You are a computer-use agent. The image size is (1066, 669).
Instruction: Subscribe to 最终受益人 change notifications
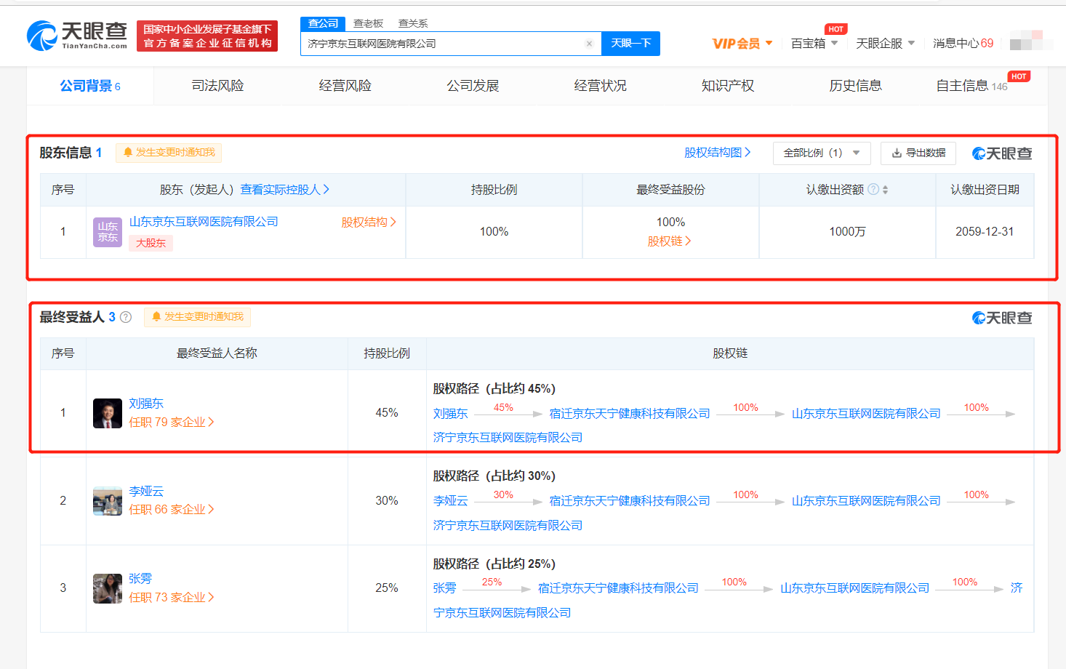click(197, 317)
